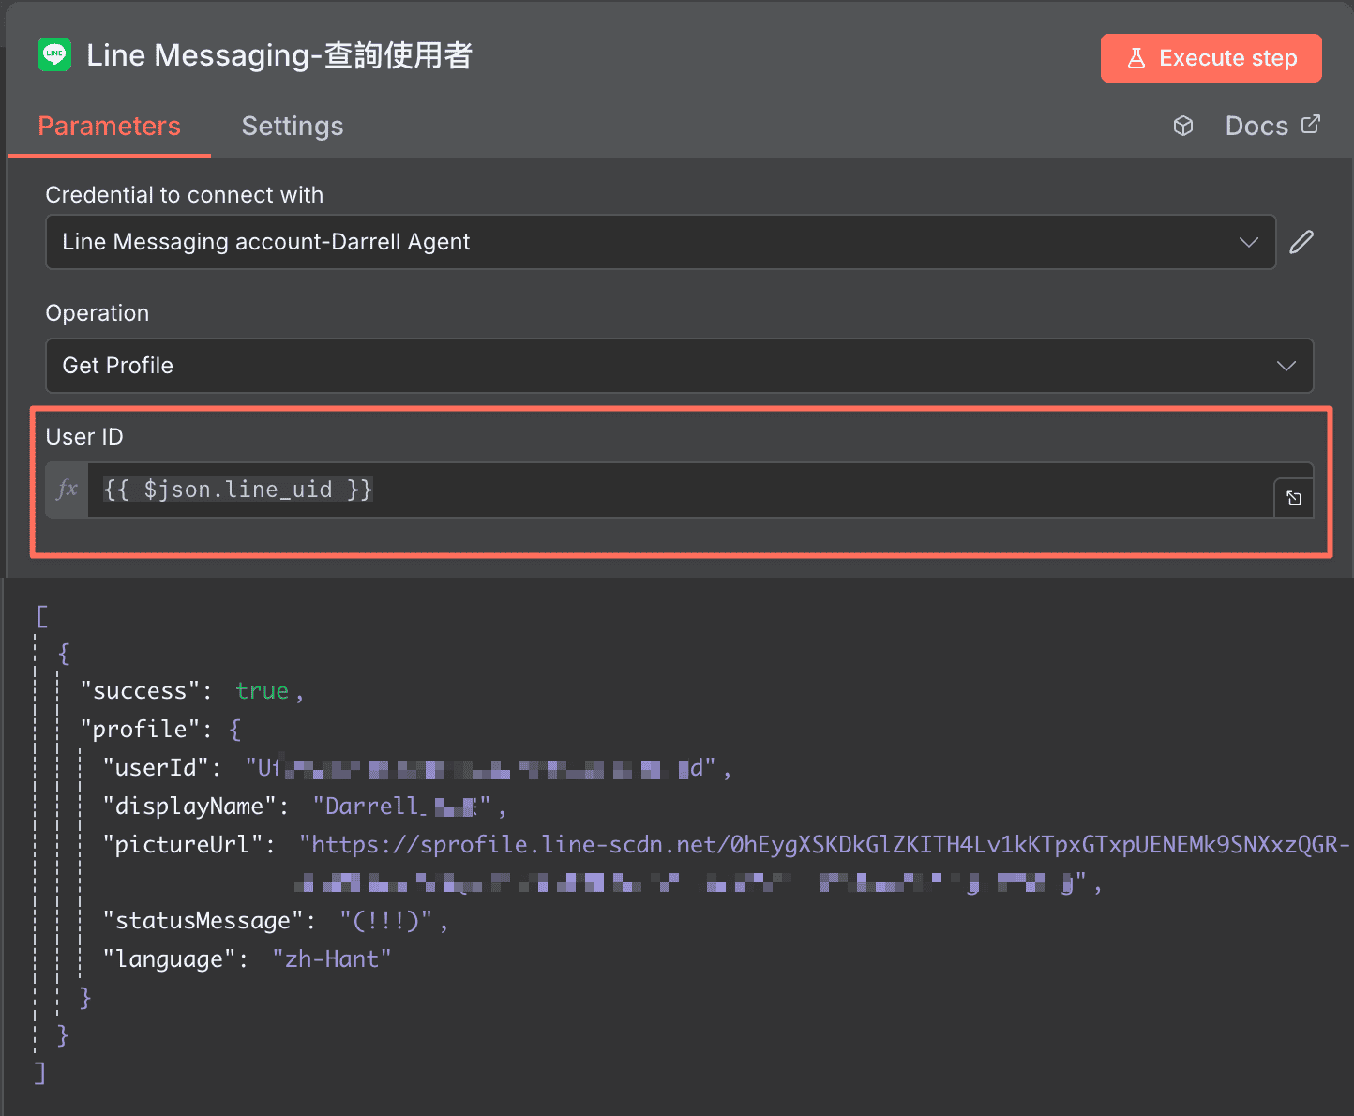Viewport: 1354px width, 1116px height.
Task: Click the expand popout icon in User ID field
Action: coord(1294,497)
